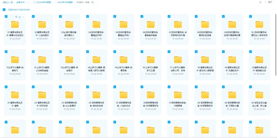
Task: Expand the panel using 展开 at top right
Action: click(270, 2)
